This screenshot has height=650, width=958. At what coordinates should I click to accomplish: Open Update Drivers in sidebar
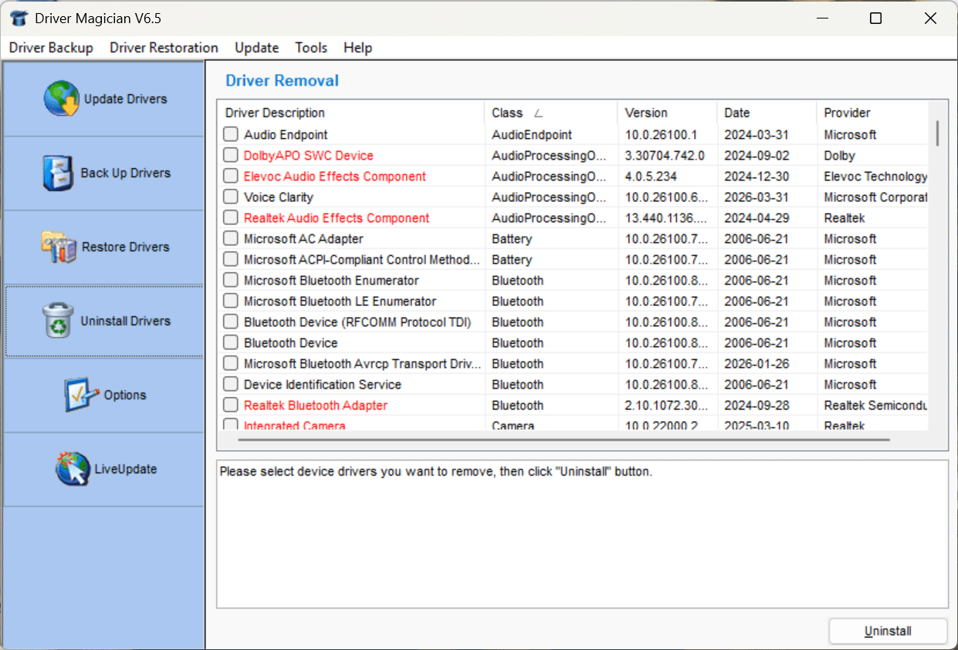[x=104, y=99]
